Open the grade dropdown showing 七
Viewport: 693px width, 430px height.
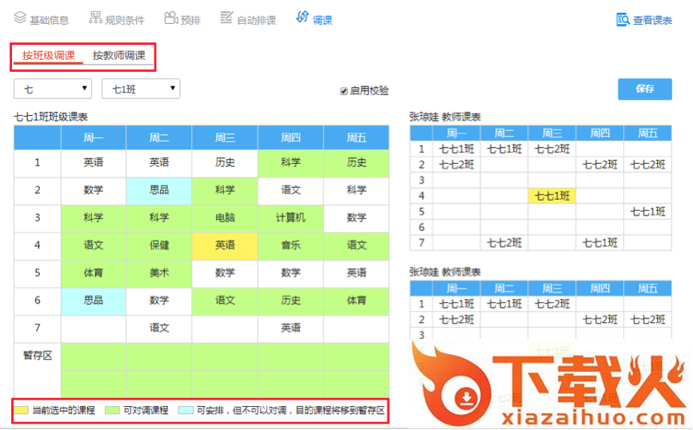pyautogui.click(x=53, y=89)
